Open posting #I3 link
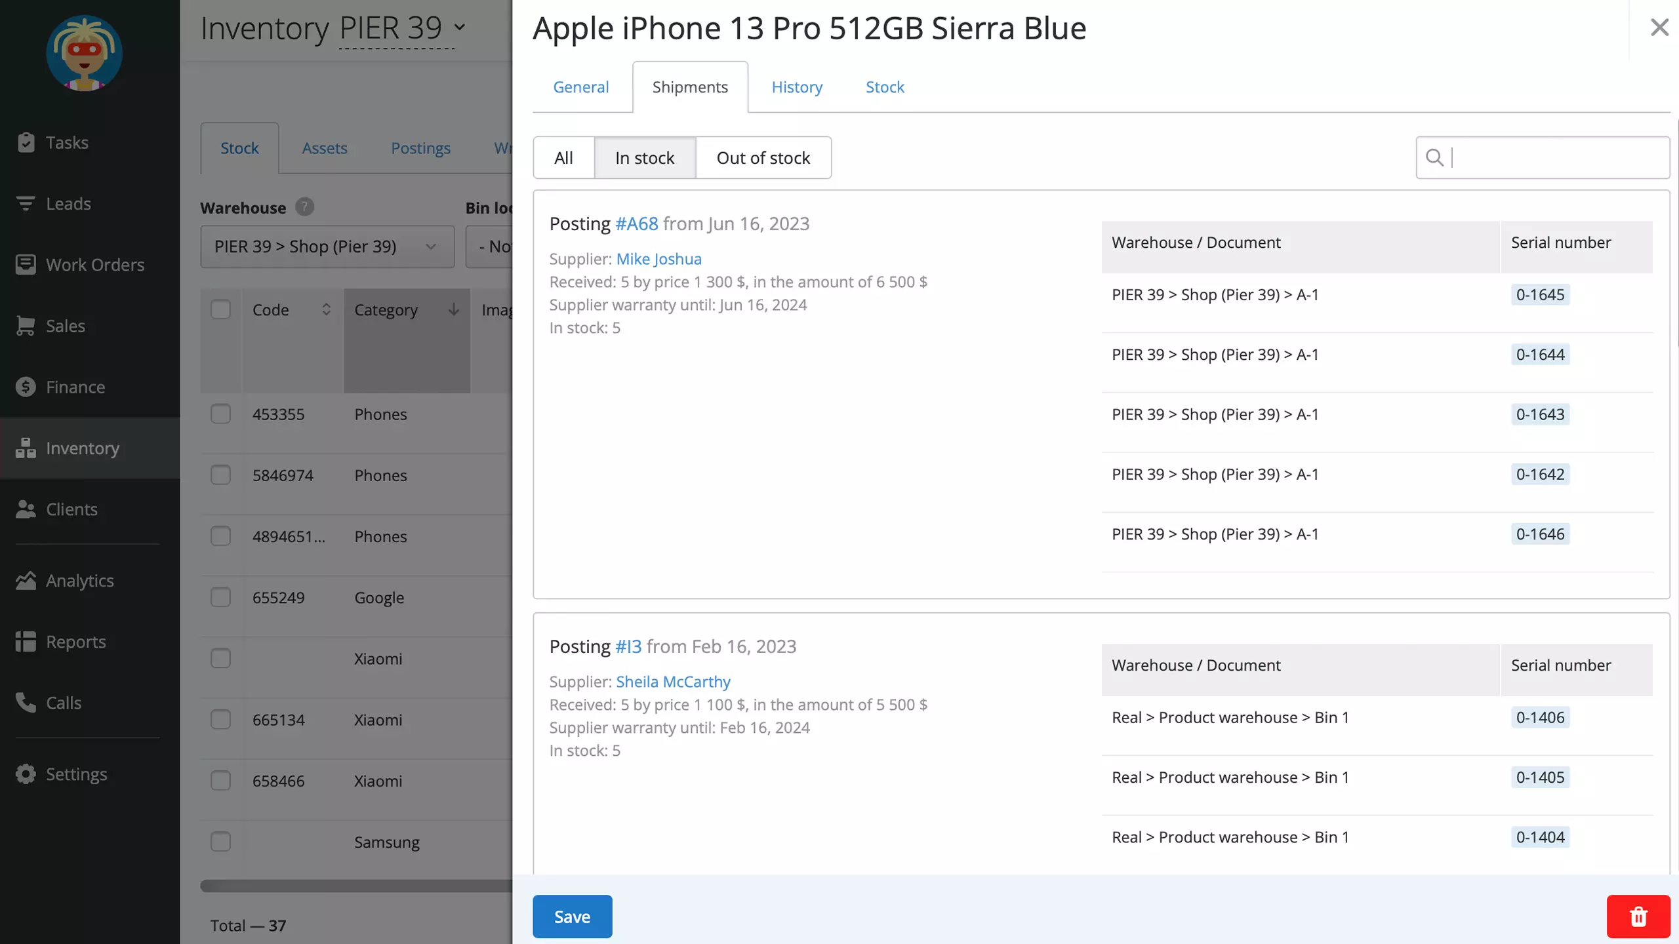The image size is (1679, 944). (628, 646)
